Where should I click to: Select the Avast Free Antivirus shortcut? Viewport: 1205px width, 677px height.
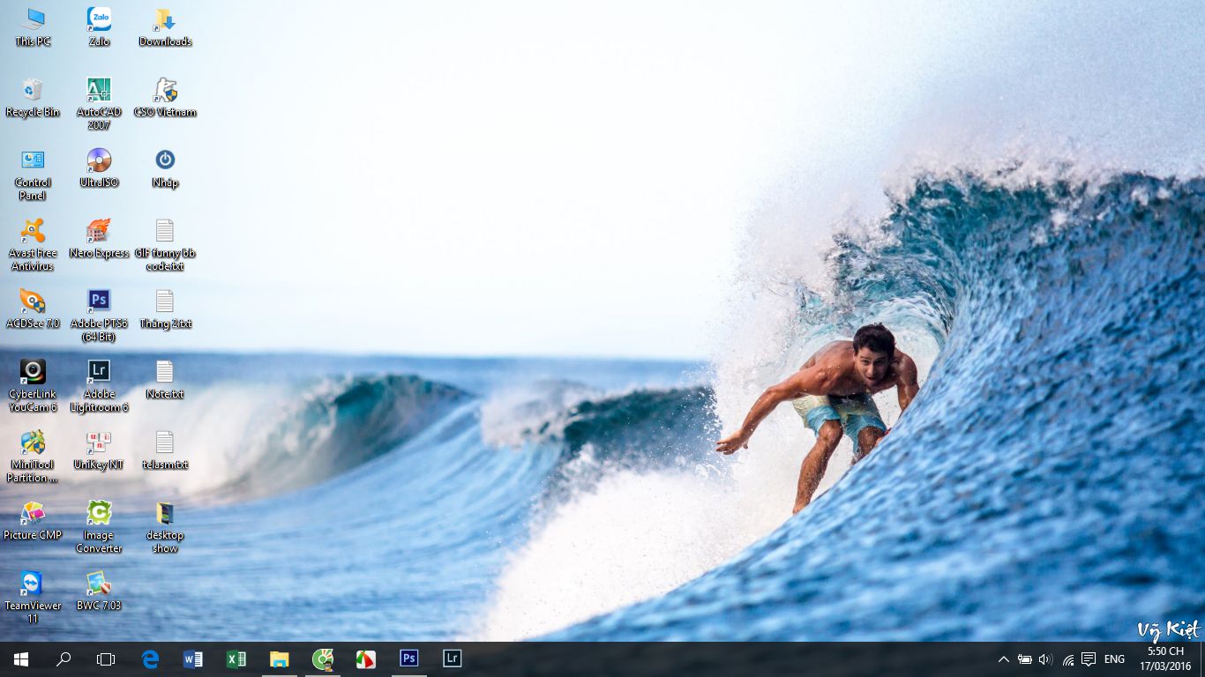pyautogui.click(x=33, y=245)
